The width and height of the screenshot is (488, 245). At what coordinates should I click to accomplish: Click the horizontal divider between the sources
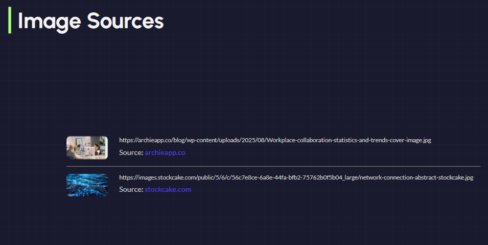coord(273,166)
